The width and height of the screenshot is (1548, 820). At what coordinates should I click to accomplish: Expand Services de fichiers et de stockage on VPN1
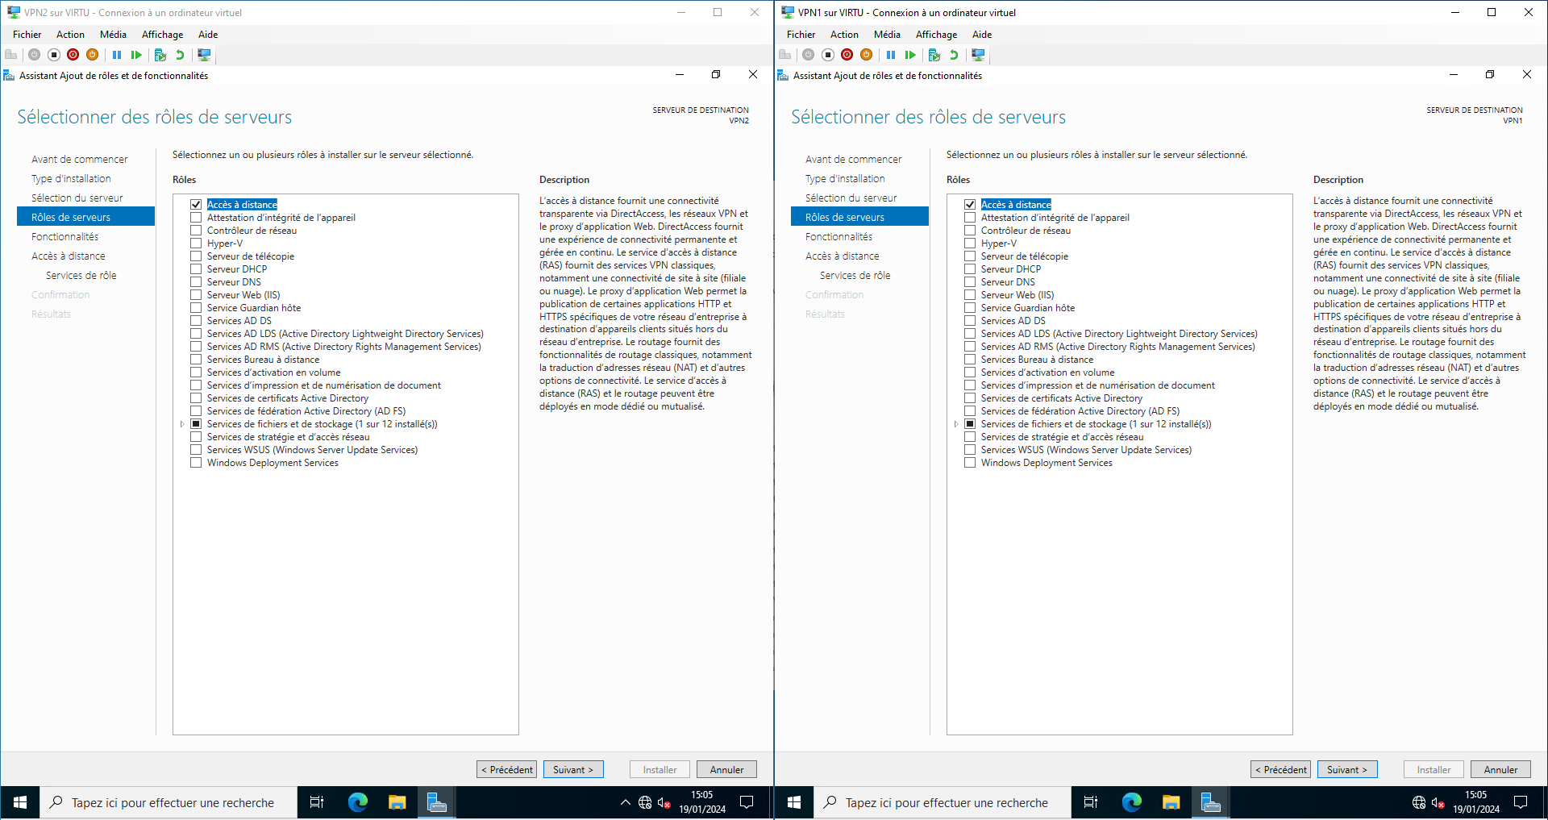(x=956, y=424)
